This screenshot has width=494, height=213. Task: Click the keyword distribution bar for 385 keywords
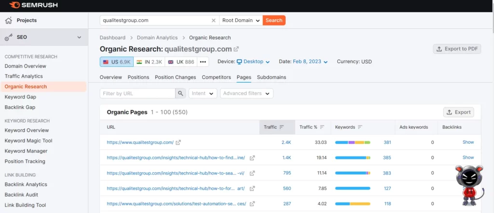pos(353,158)
